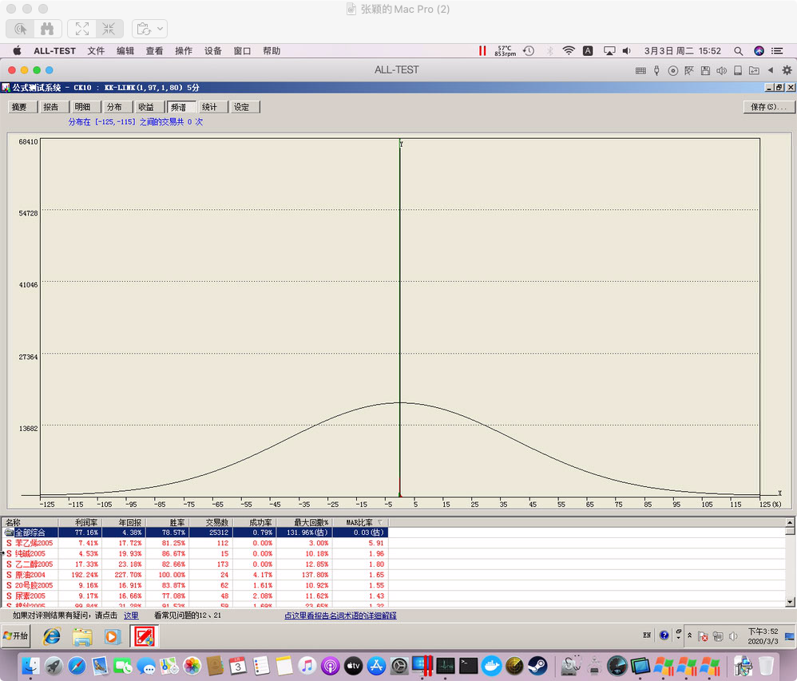Launch Internet Explorer from Windows taskbar
The image size is (797, 681).
click(x=51, y=636)
